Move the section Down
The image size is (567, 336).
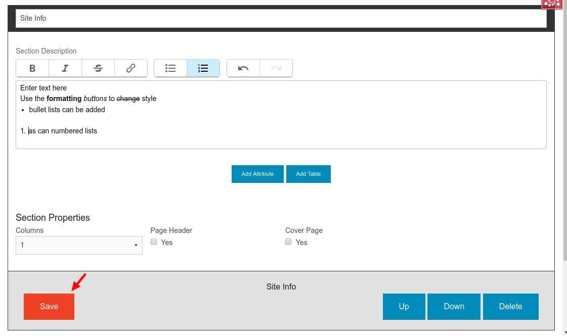pyautogui.click(x=454, y=306)
